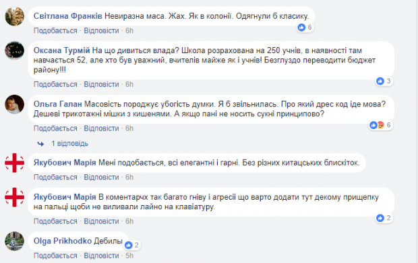Like Ольга Галан's comment via Подобається
The image size is (418, 263).
[x=55, y=128]
